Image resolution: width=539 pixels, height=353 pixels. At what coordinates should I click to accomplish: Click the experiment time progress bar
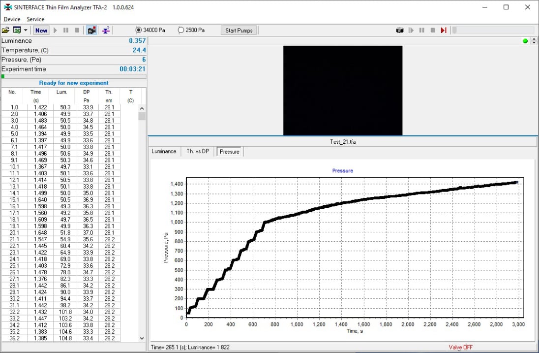pos(74,76)
